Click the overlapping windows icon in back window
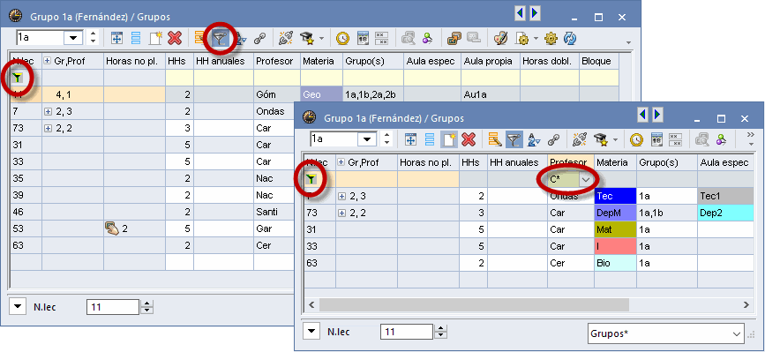The height and width of the screenshot is (352, 765). [454, 38]
